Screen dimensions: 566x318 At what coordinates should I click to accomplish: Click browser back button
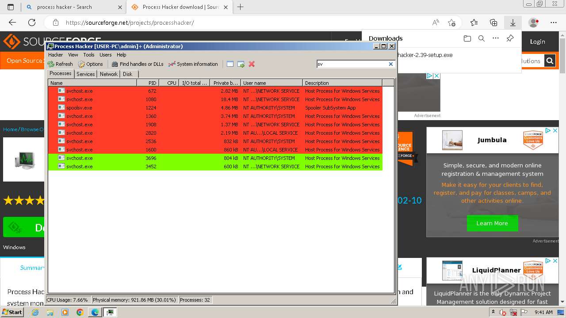click(12, 23)
